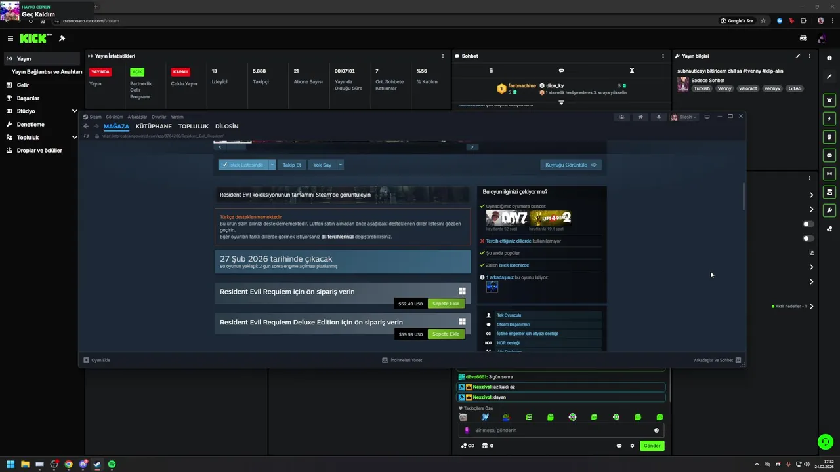Click the istek listenizde link

(514, 265)
